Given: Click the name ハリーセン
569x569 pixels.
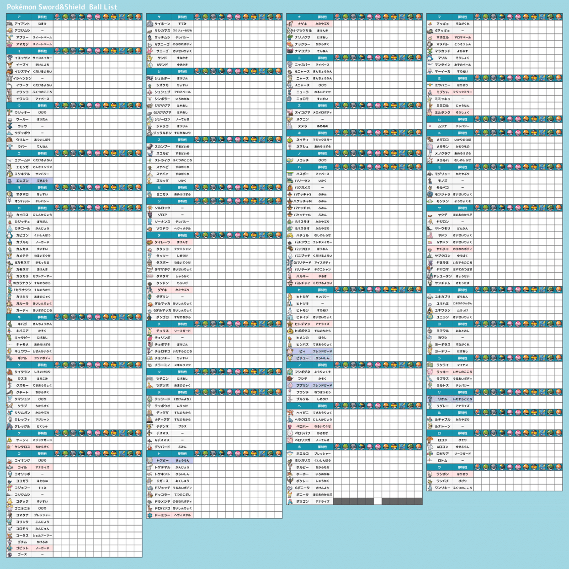Looking at the screenshot, I should (303, 181).
